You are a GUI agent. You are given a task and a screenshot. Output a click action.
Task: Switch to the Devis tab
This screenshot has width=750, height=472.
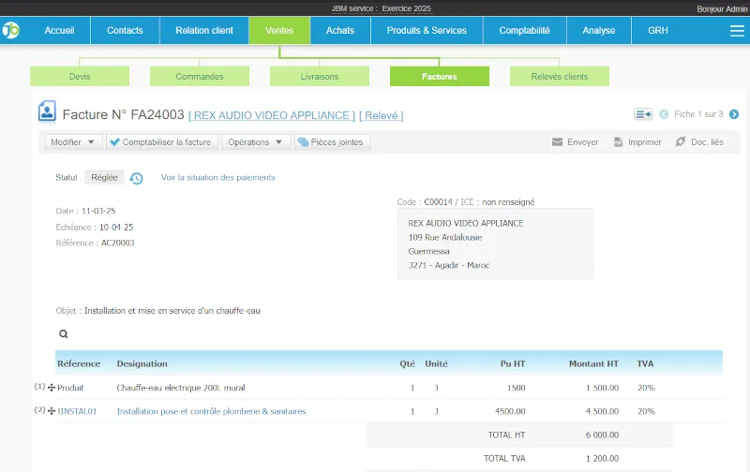pos(80,76)
